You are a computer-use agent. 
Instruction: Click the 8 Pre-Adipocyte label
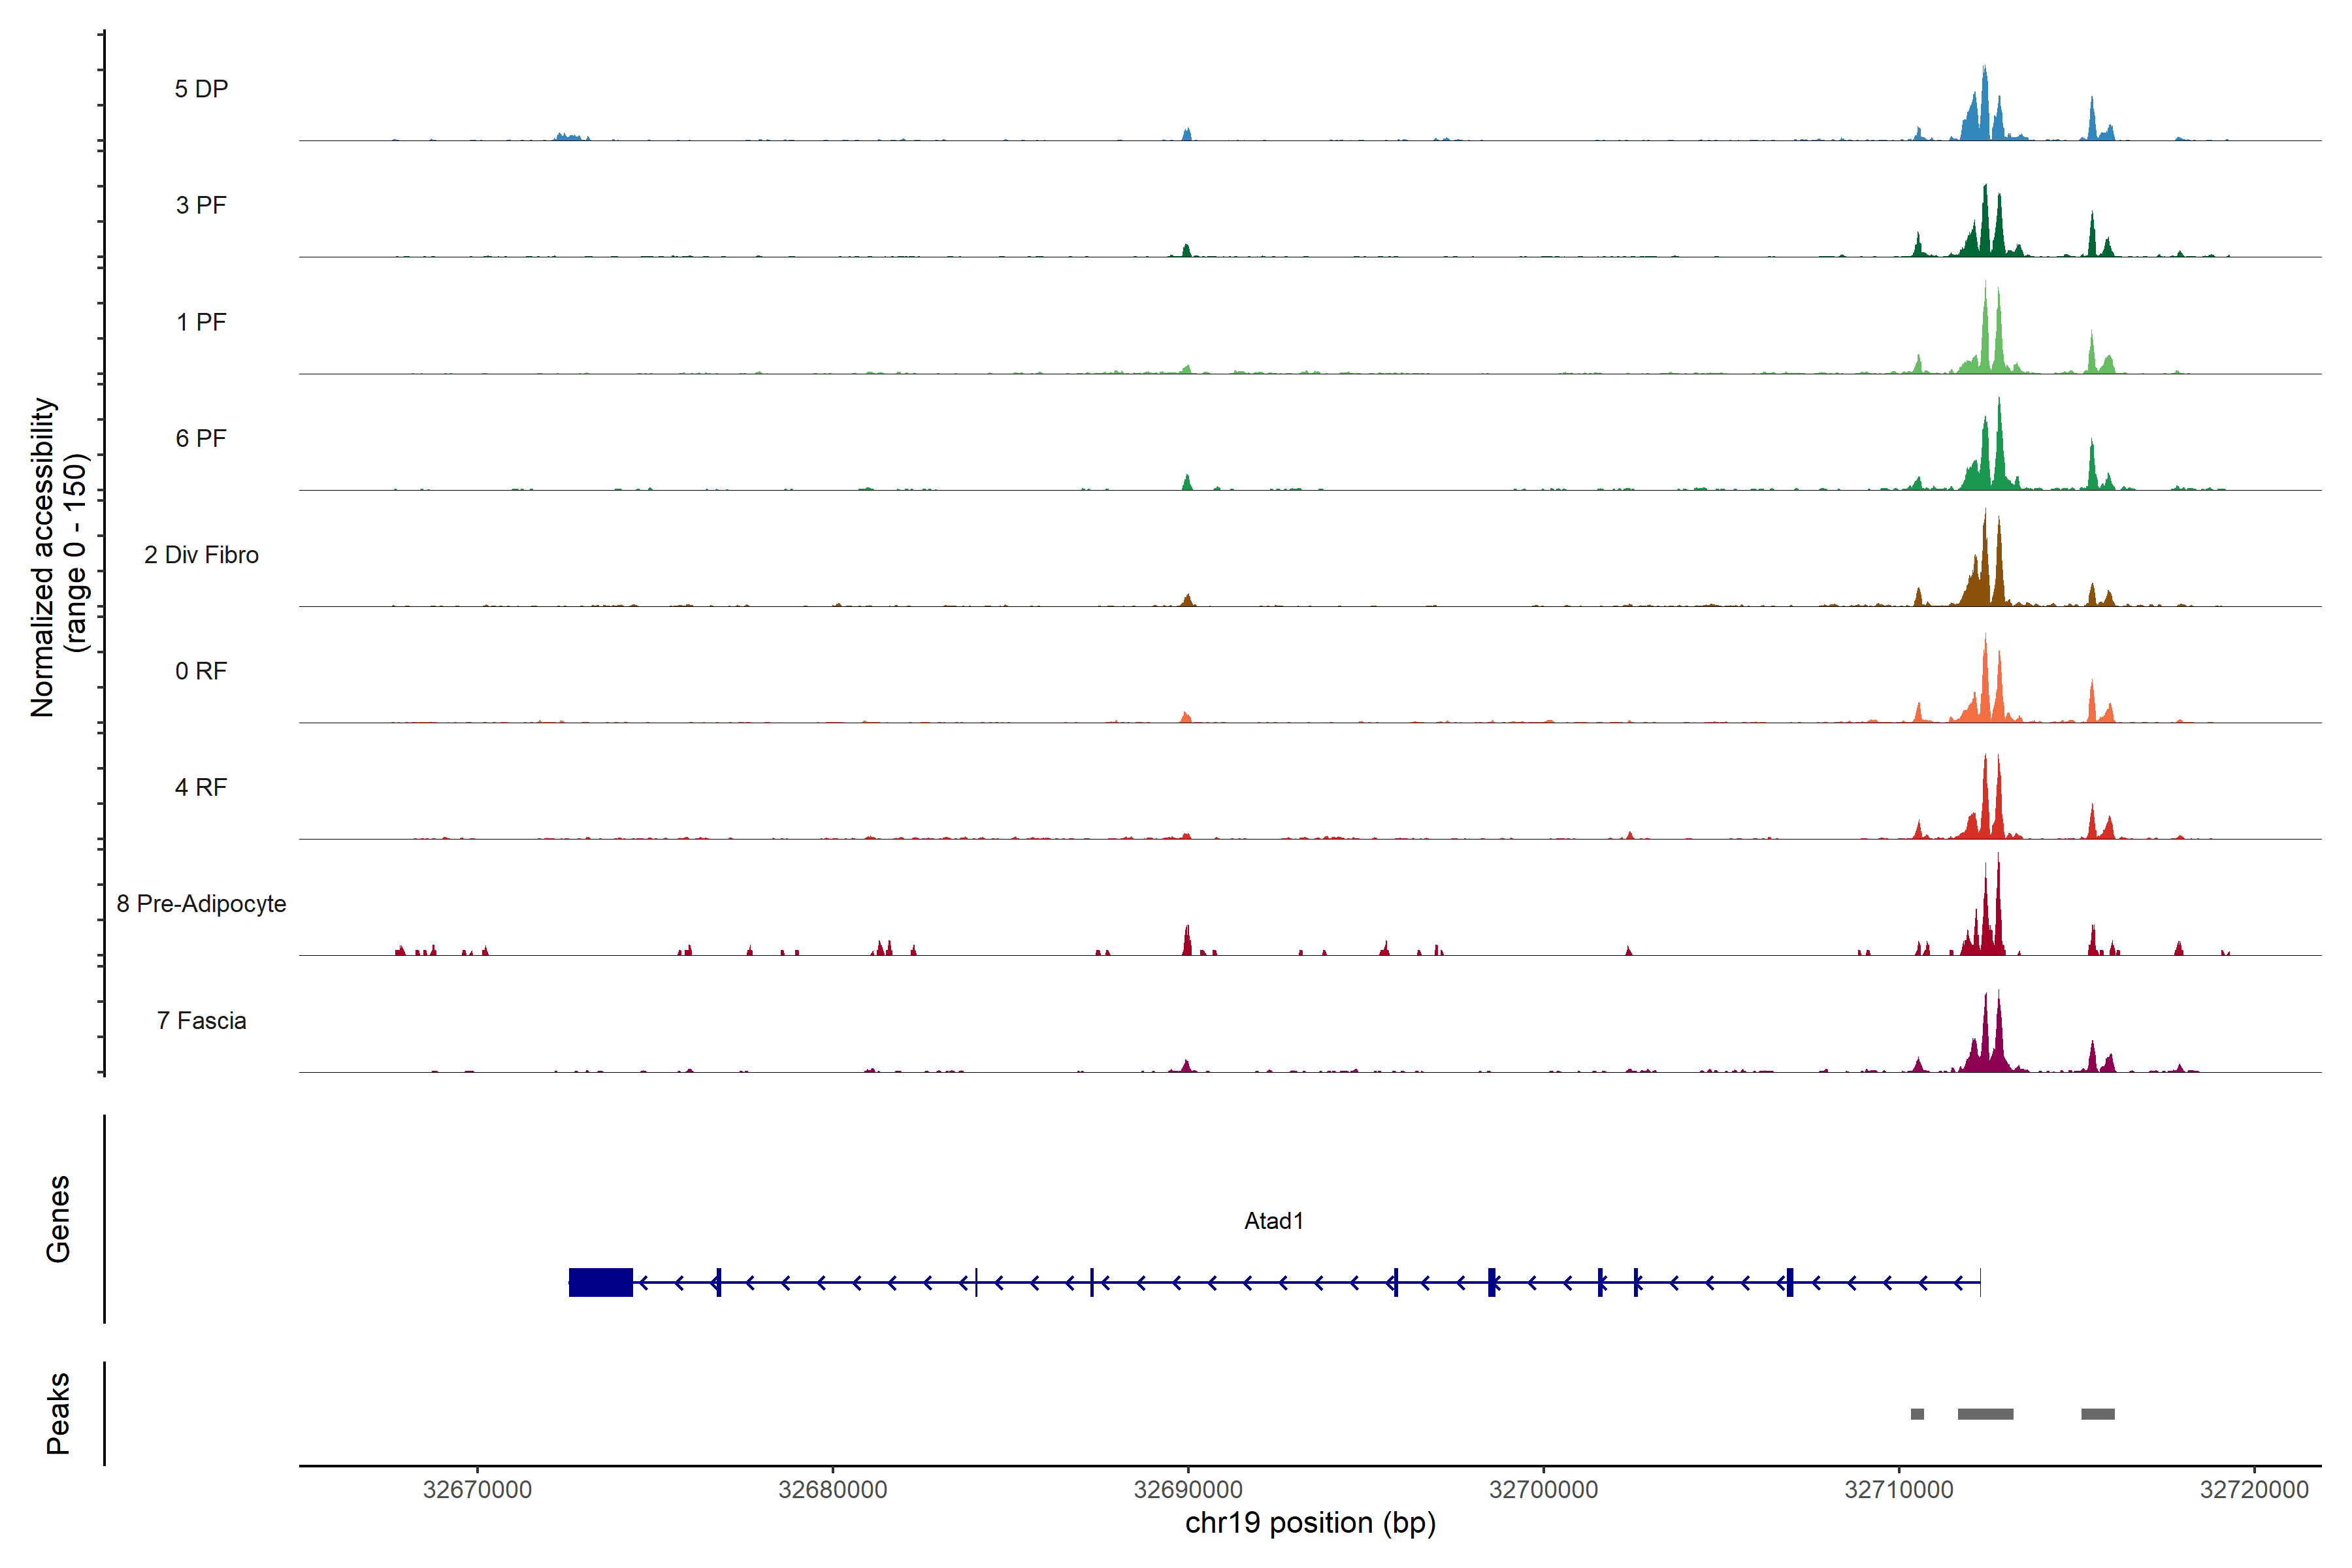[201, 904]
